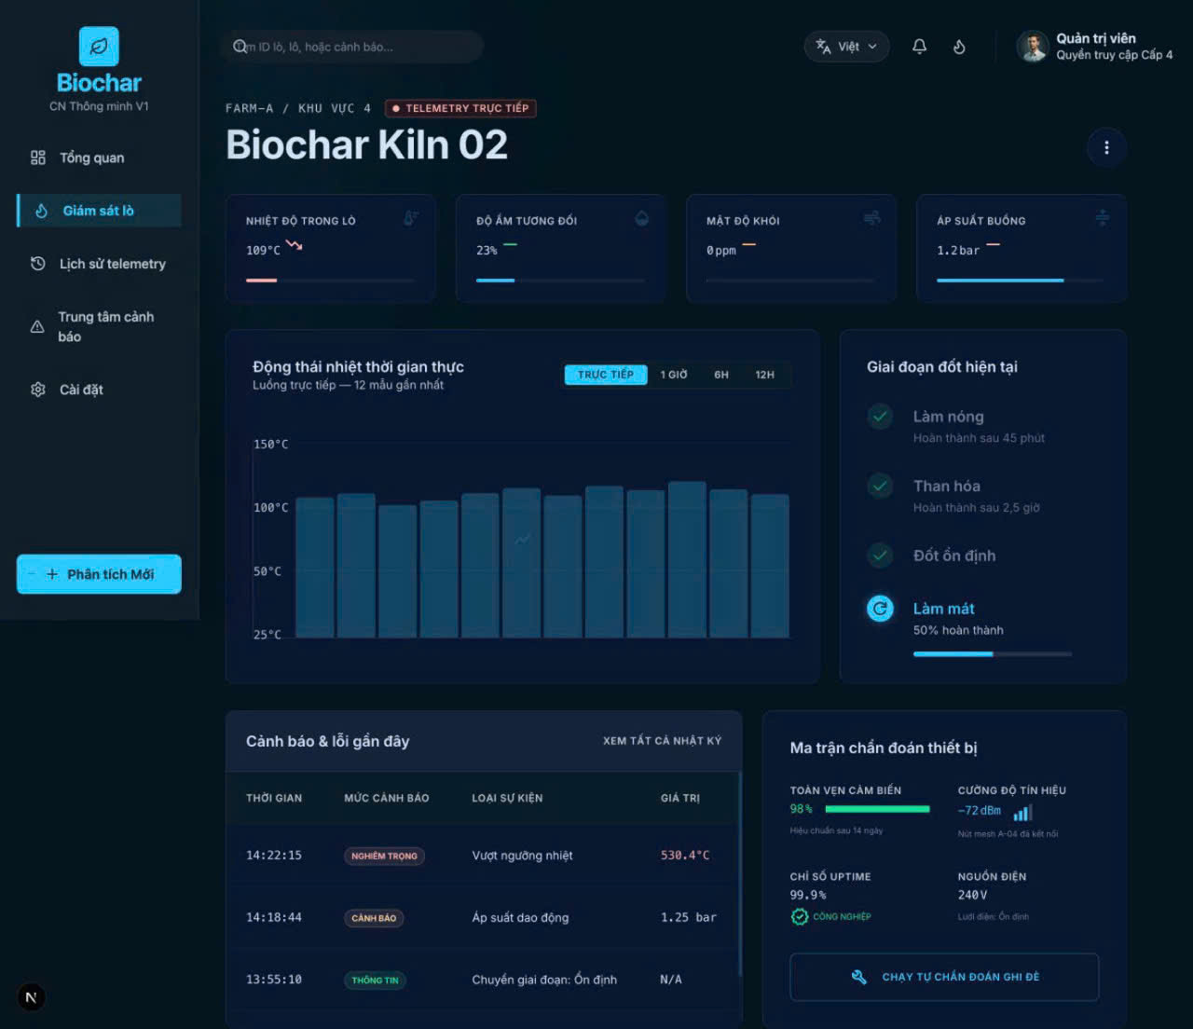The height and width of the screenshot is (1029, 1193).
Task: Open the three-dot kiln options menu
Action: point(1106,147)
